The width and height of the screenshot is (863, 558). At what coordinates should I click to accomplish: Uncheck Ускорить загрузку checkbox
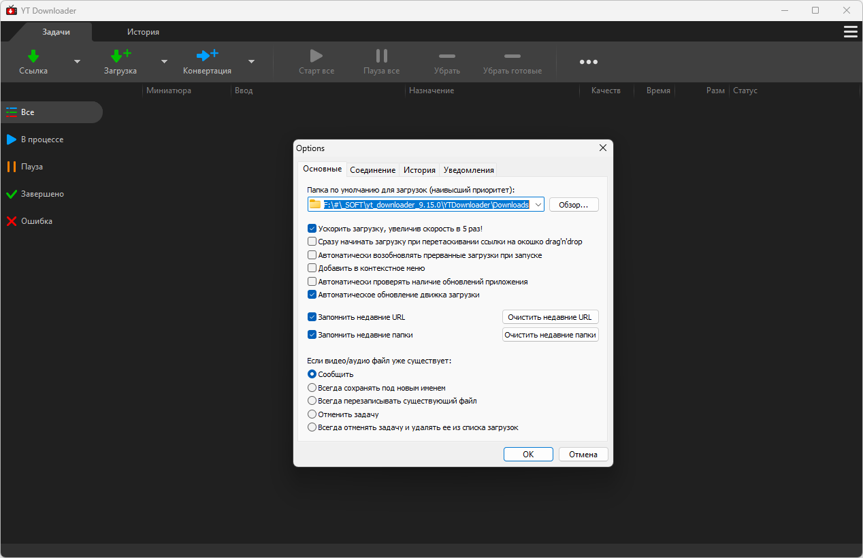click(312, 229)
